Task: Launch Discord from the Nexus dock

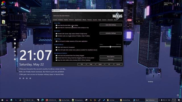Action: tap(15, 51)
